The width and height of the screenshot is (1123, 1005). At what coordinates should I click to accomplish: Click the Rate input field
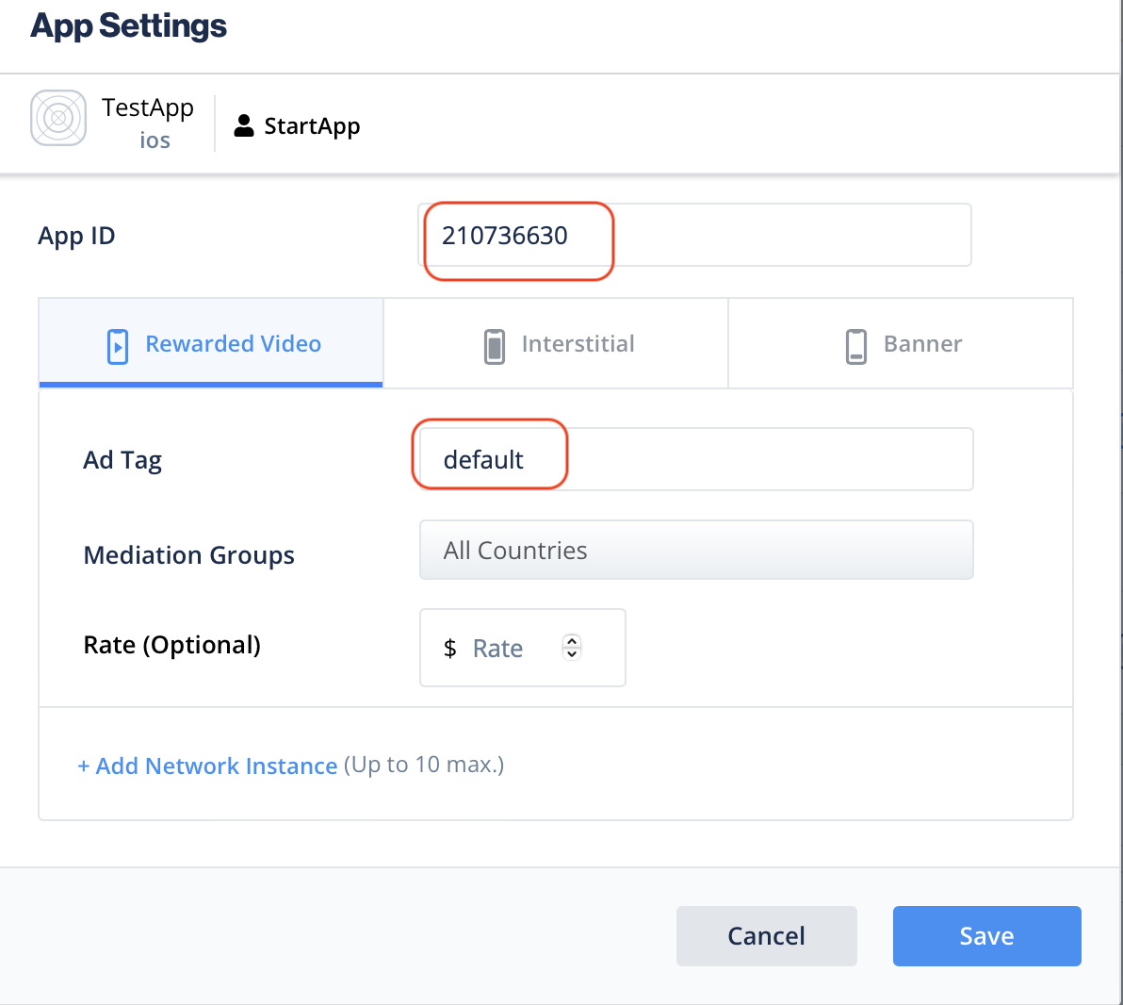click(523, 648)
